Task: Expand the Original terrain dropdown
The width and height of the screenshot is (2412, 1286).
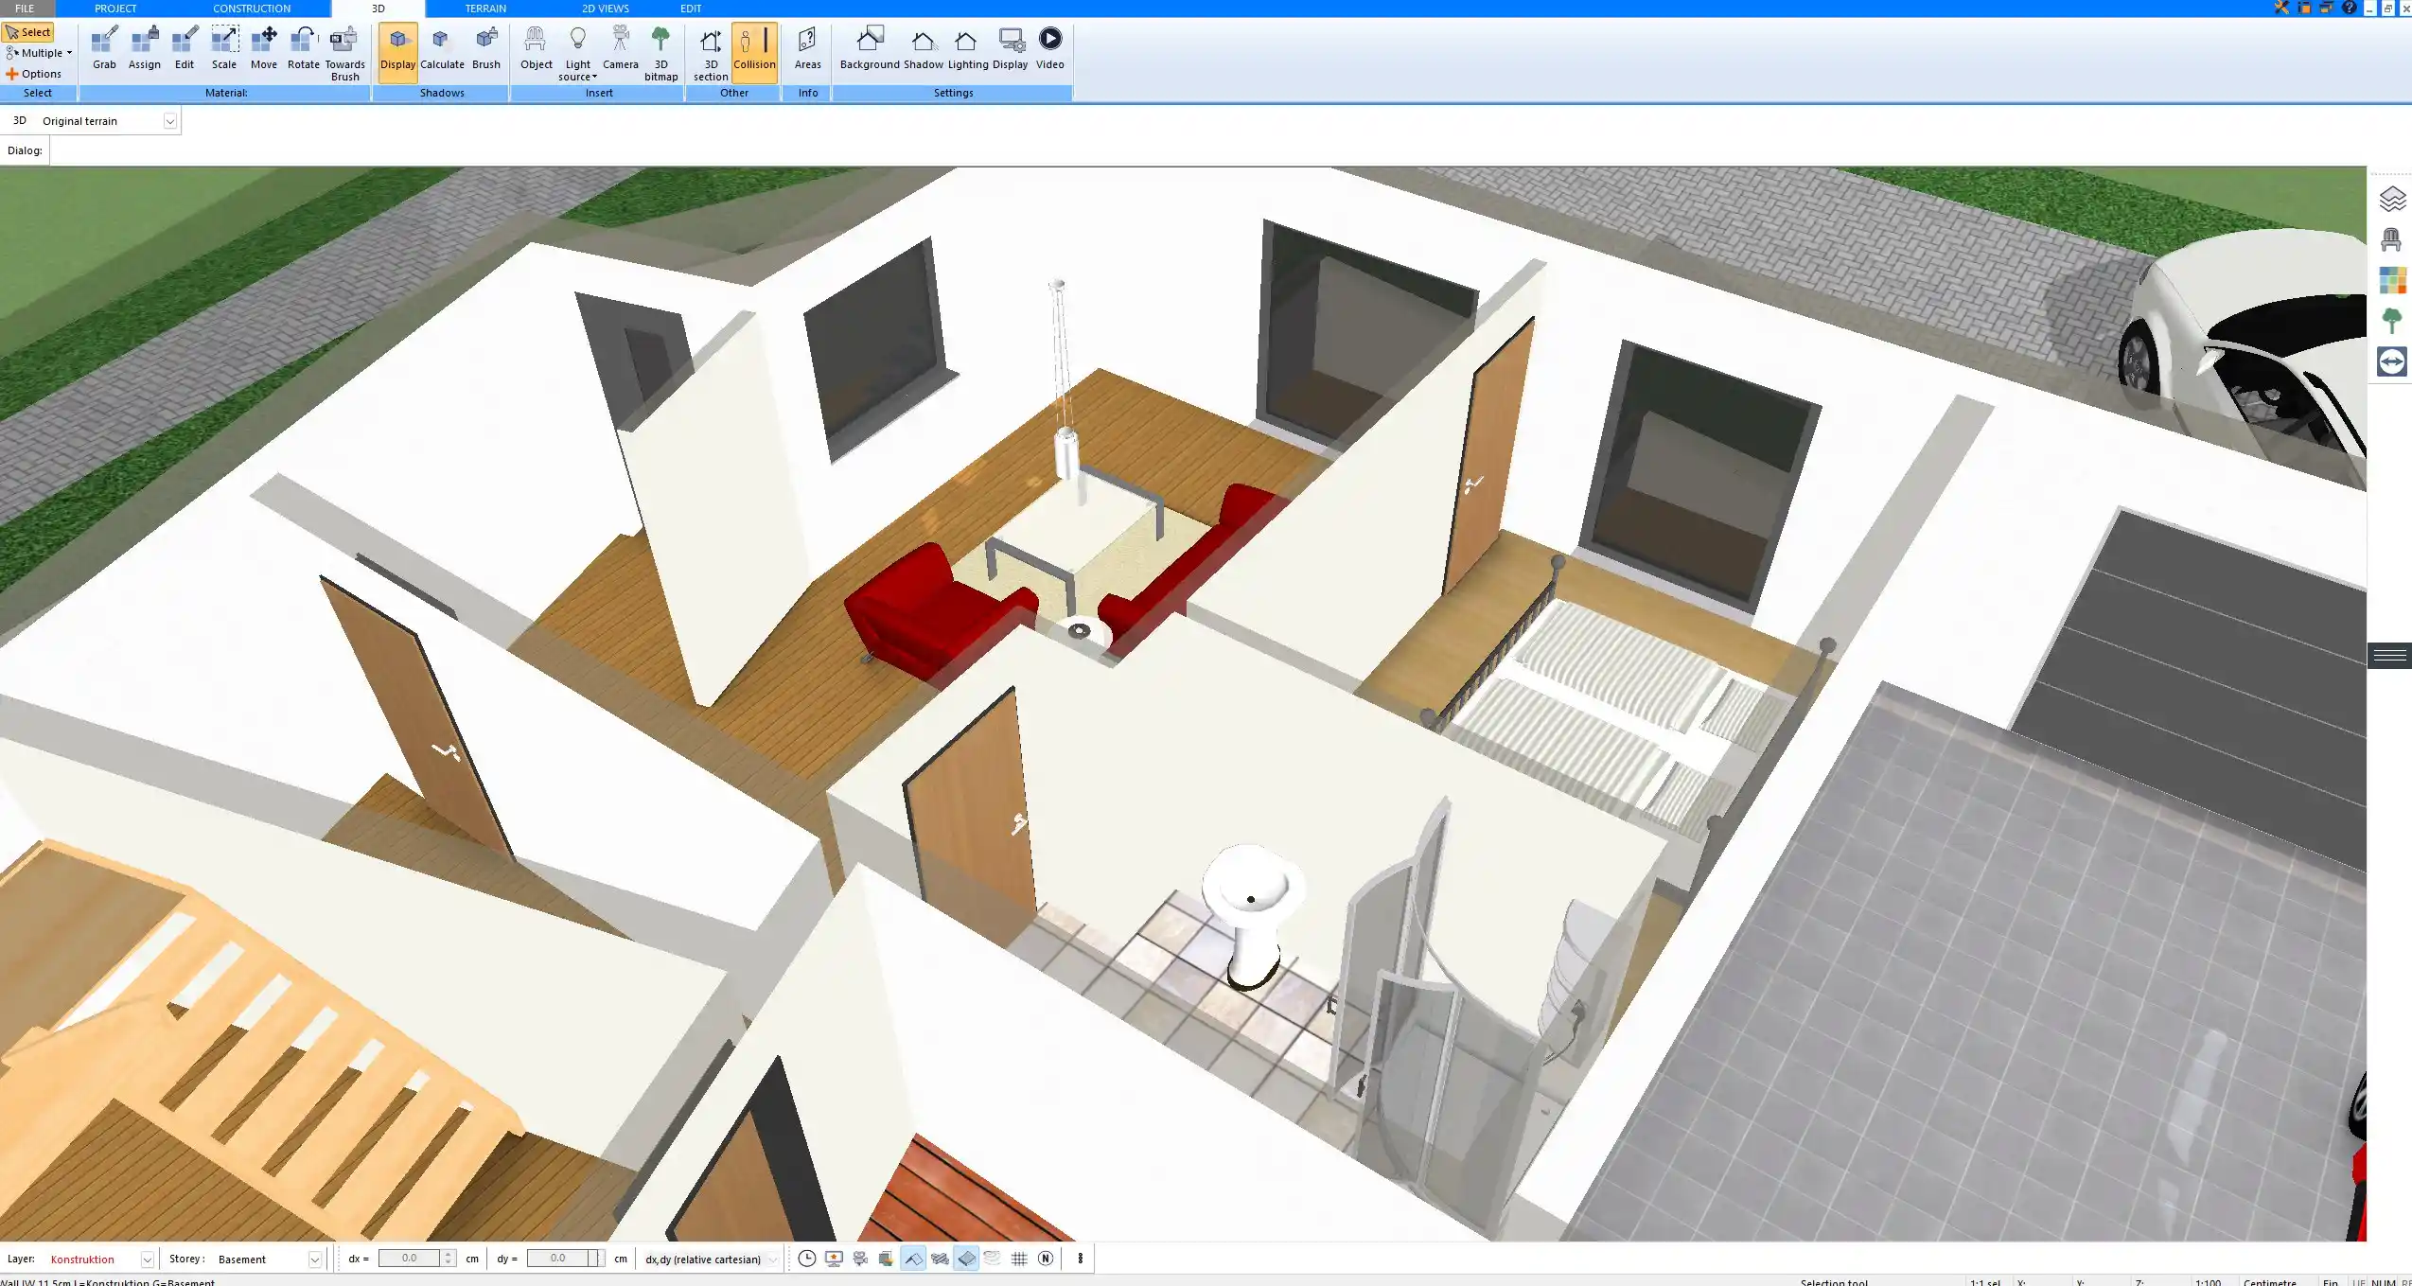Action: coord(170,121)
